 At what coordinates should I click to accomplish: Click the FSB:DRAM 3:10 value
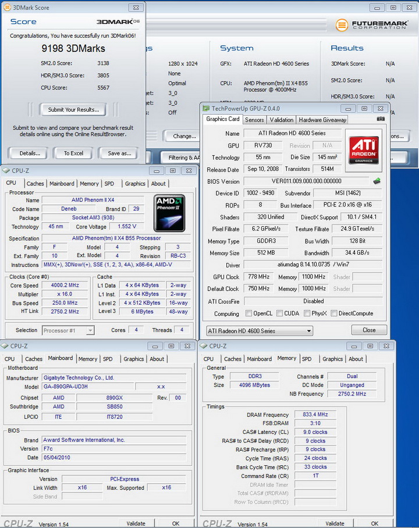pyautogui.click(x=315, y=423)
